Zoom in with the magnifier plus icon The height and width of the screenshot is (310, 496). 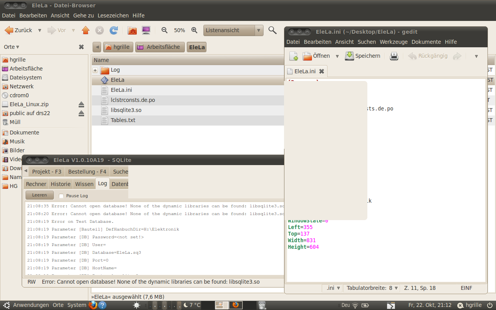tap(195, 30)
